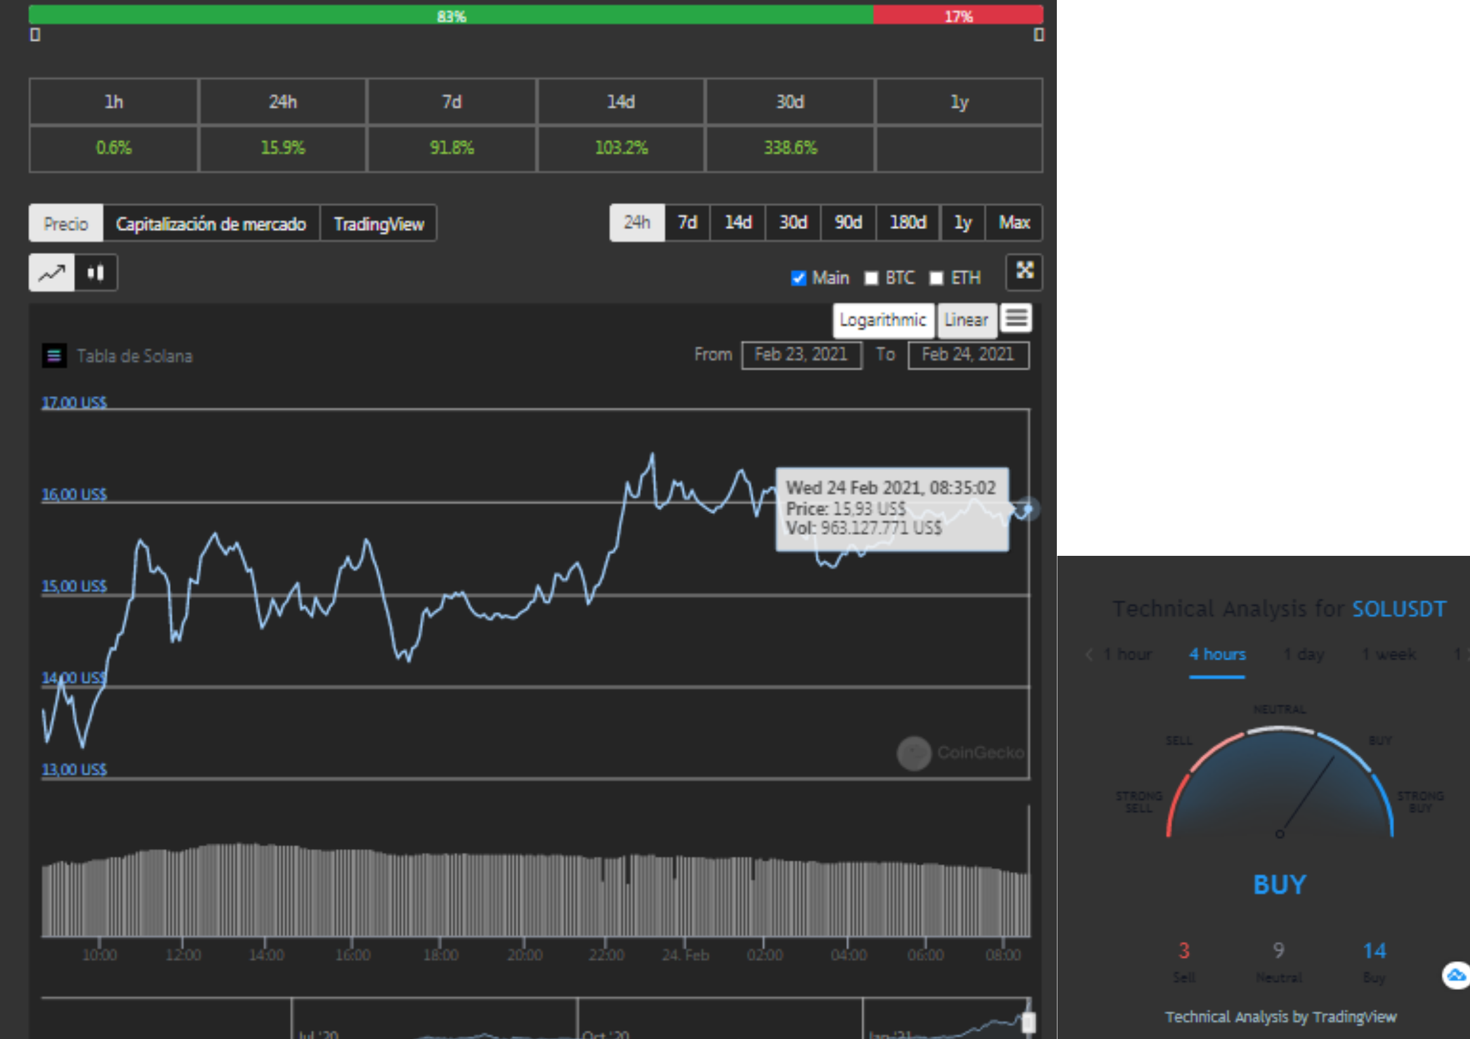Enable the ETH comparison checkbox
1470x1039 pixels.
tap(936, 278)
